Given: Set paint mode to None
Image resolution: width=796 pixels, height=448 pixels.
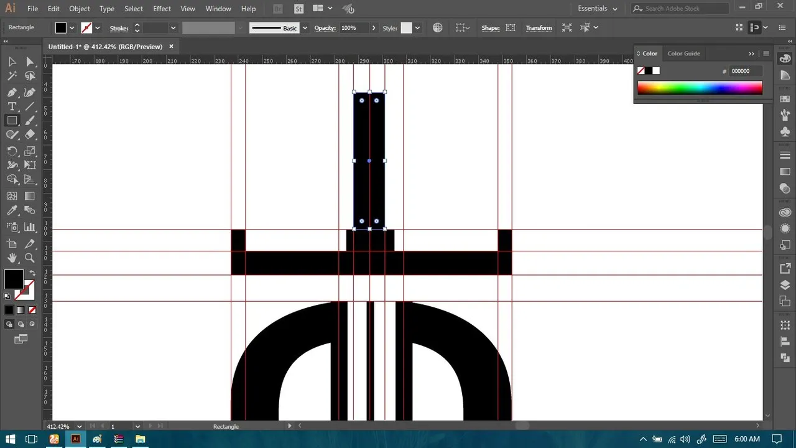Looking at the screenshot, I should point(32,310).
